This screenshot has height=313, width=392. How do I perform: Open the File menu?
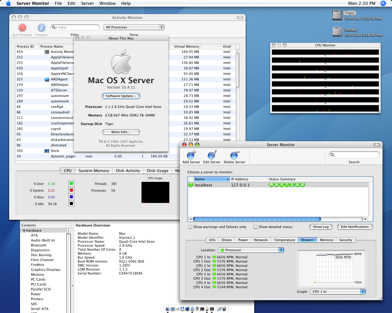coord(58,3)
